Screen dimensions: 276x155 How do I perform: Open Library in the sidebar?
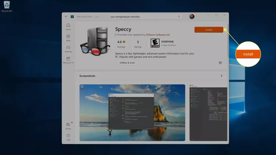click(x=68, y=126)
